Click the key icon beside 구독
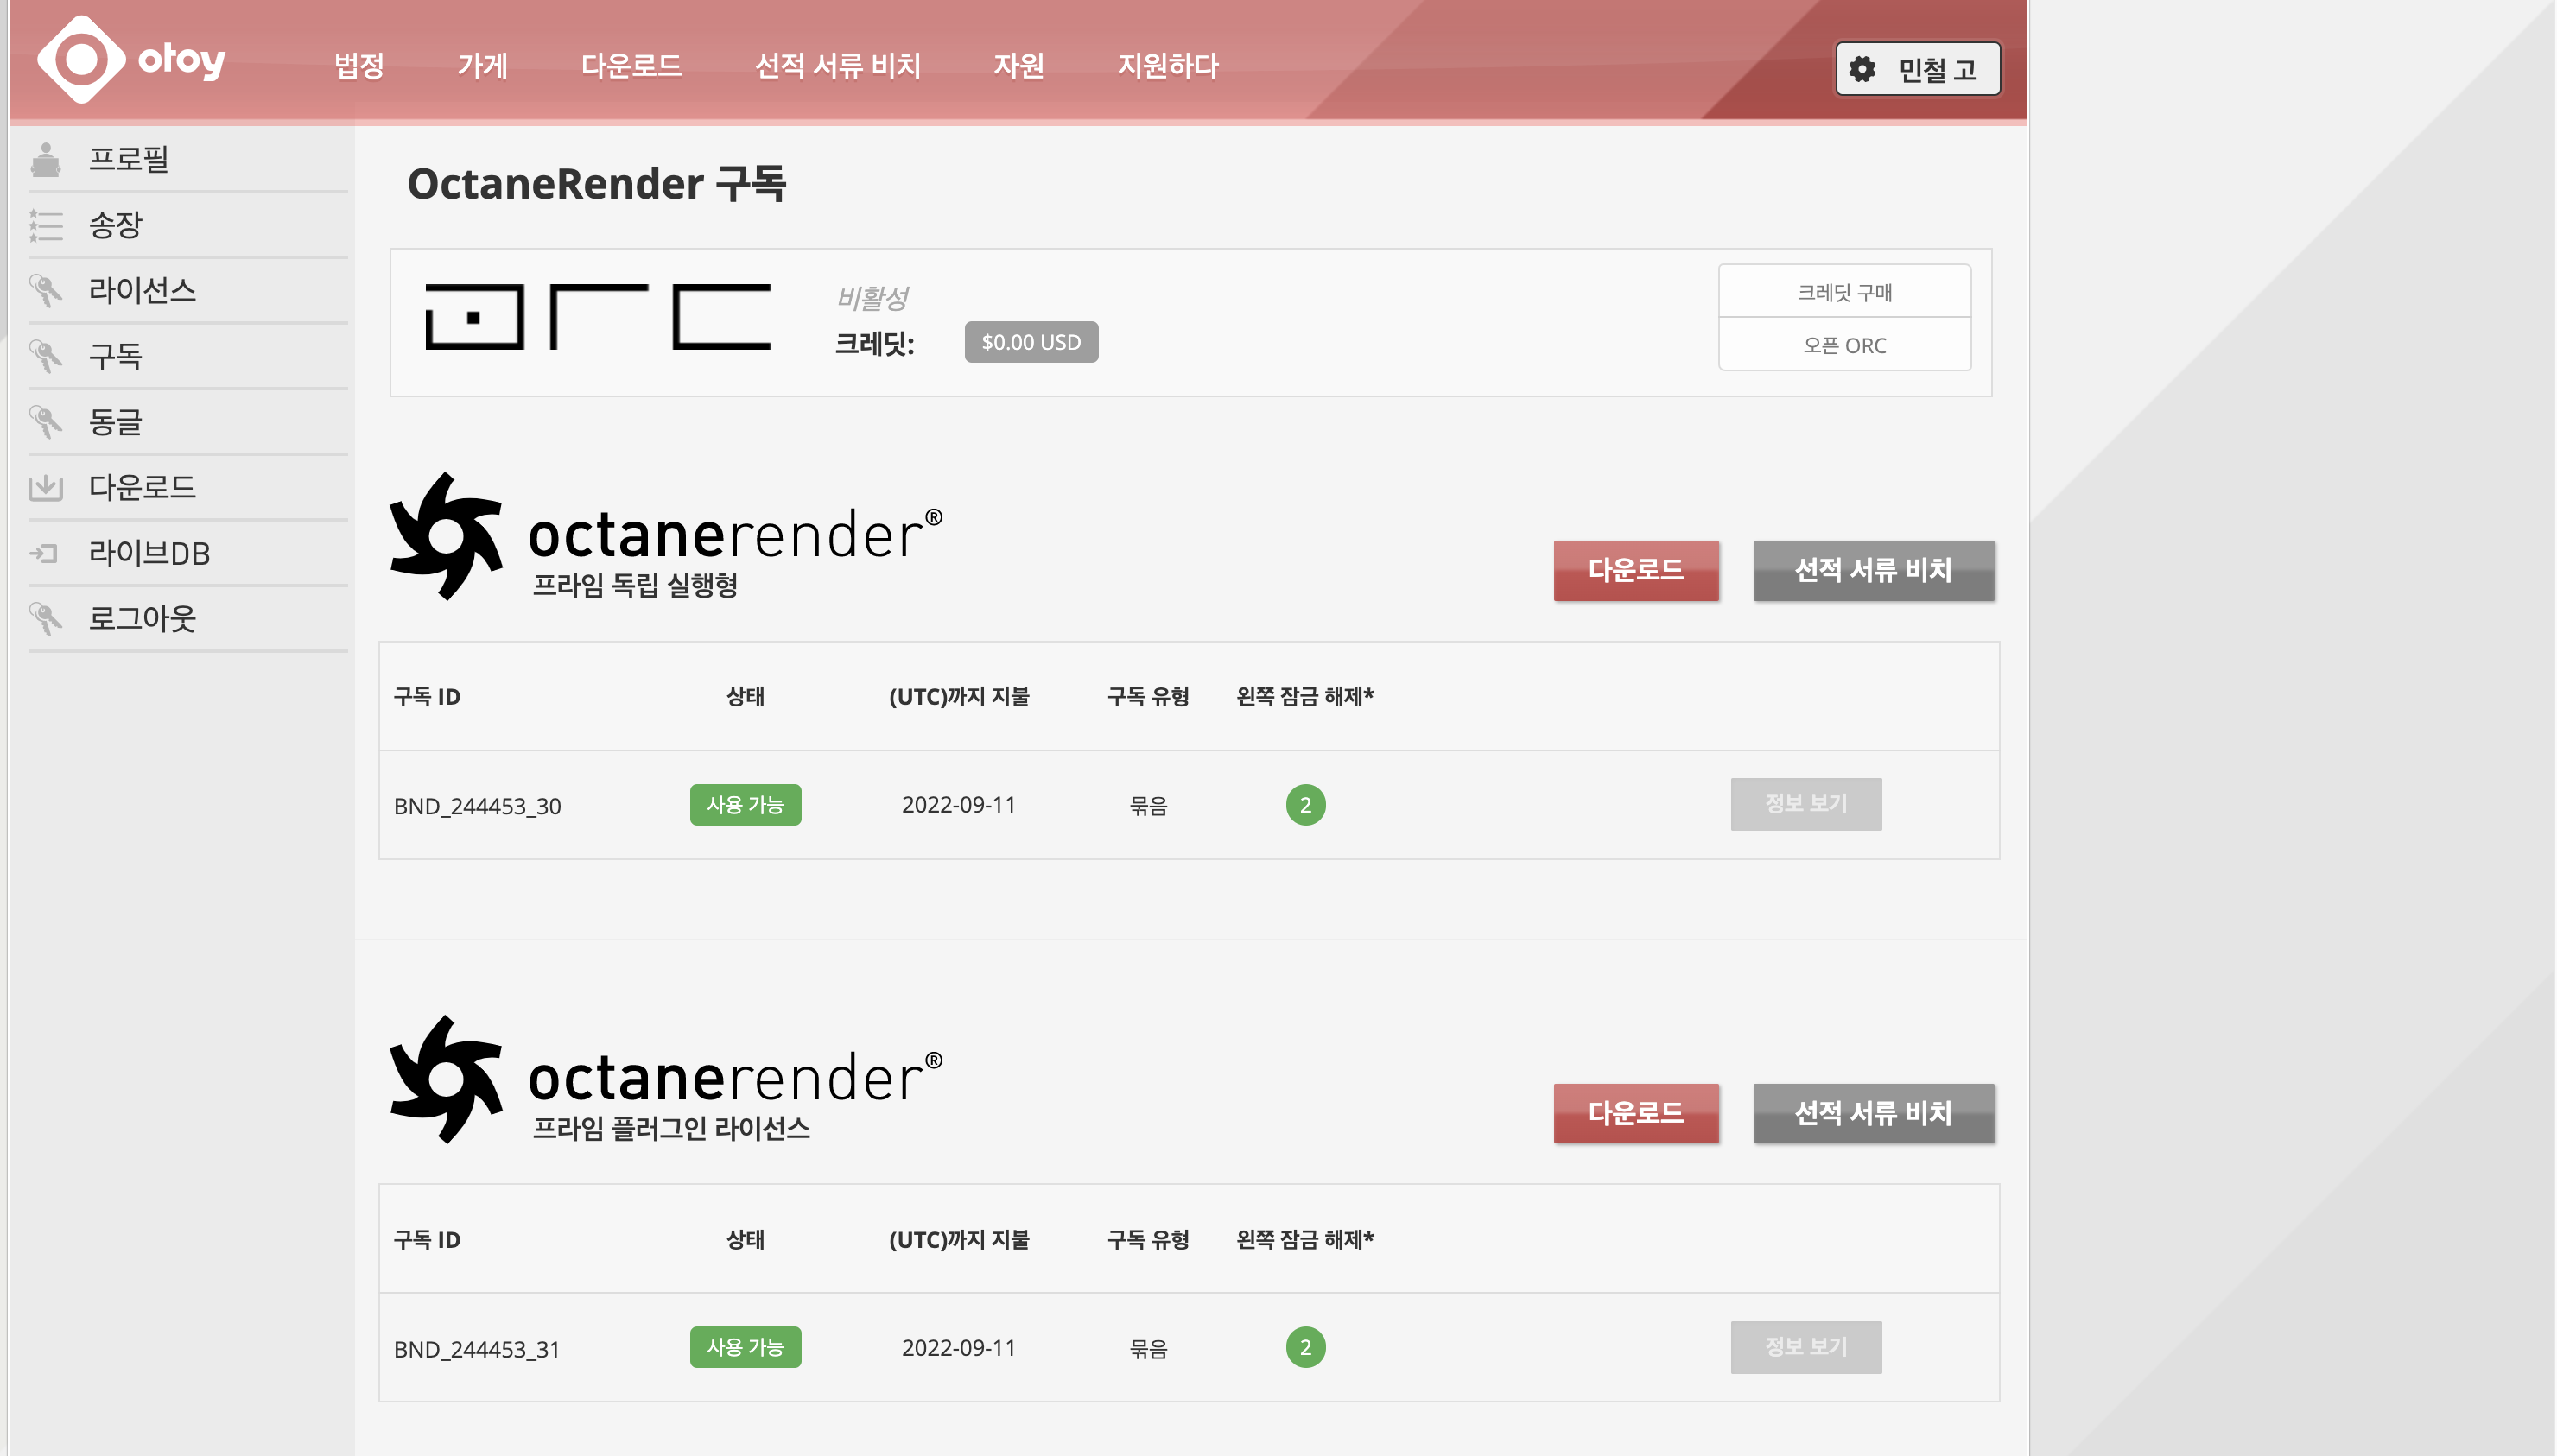The height and width of the screenshot is (1456, 2557). click(45, 357)
